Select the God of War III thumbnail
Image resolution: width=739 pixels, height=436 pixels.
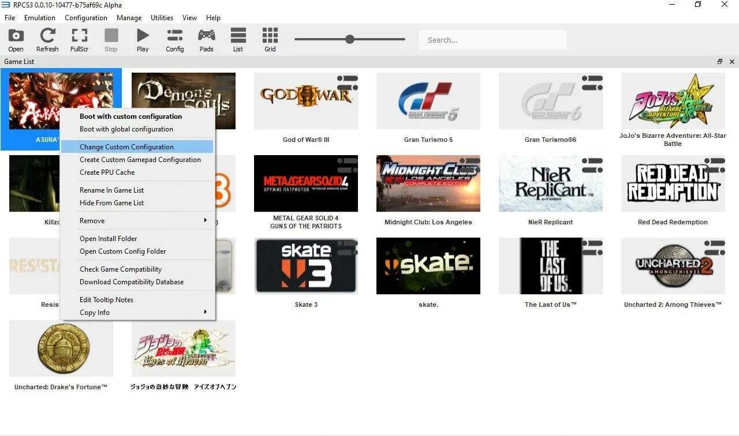click(306, 101)
